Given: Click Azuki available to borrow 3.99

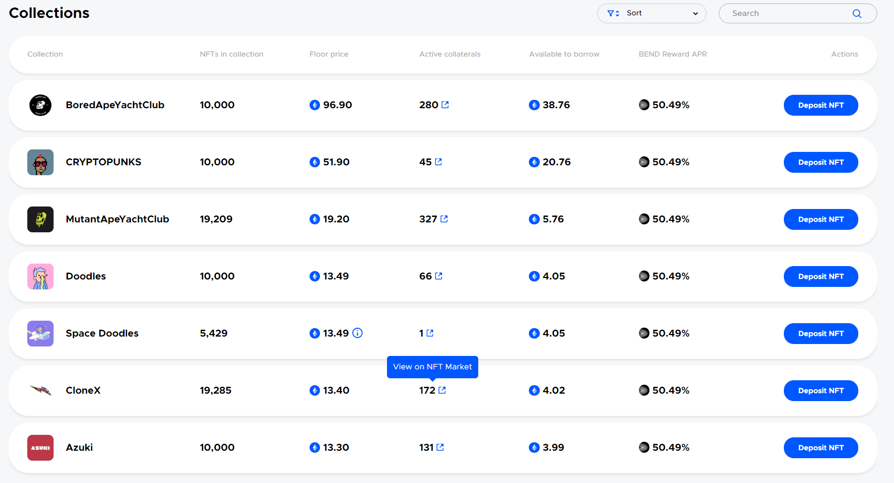Looking at the screenshot, I should [x=553, y=447].
